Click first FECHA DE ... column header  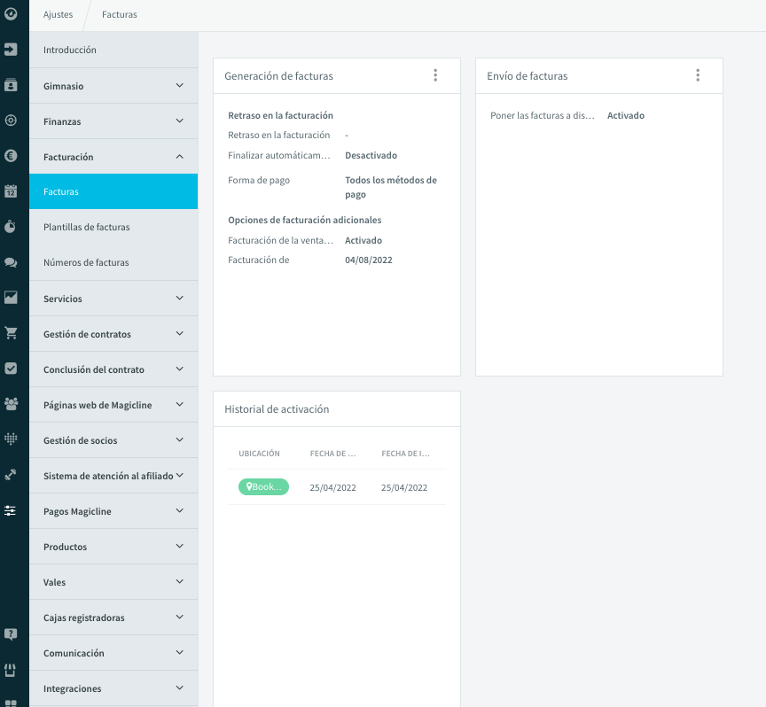[332, 454]
